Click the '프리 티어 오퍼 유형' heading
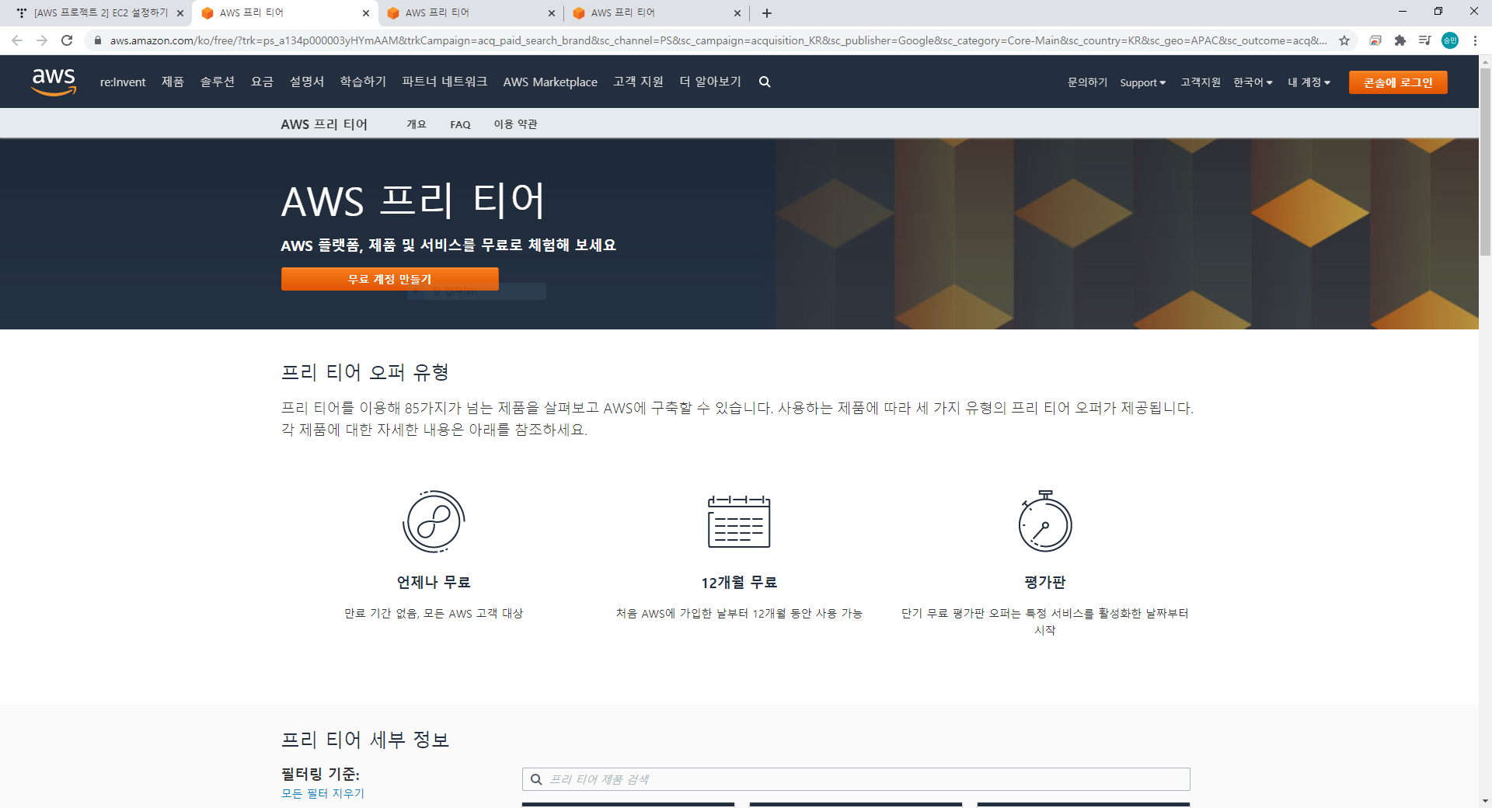1492x808 pixels. [365, 372]
